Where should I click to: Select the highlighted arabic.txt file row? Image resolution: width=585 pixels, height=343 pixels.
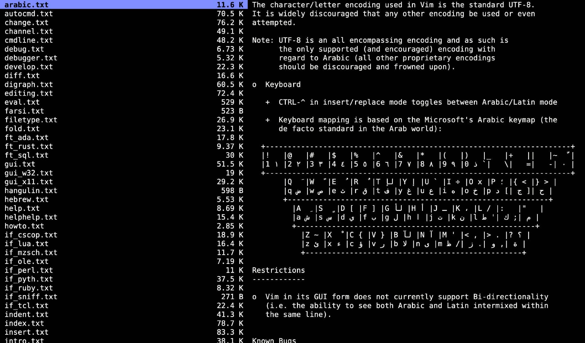[124, 4]
